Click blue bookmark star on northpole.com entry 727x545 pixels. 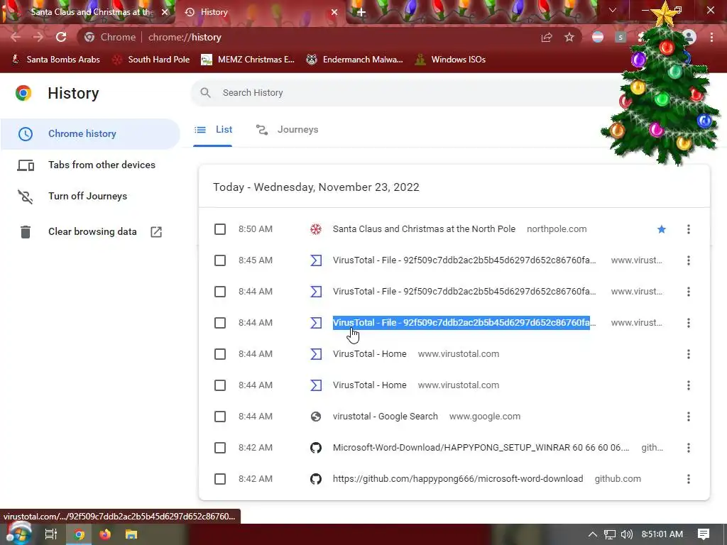pos(662,229)
